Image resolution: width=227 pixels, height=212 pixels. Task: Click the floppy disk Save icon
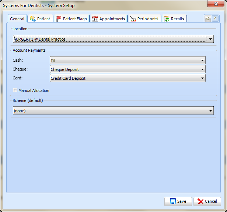(173, 201)
